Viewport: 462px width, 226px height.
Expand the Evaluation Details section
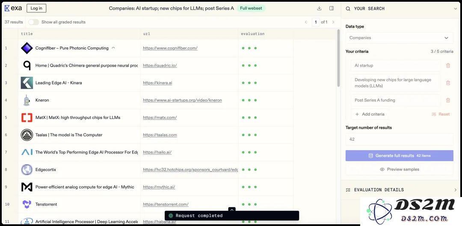tap(456, 190)
